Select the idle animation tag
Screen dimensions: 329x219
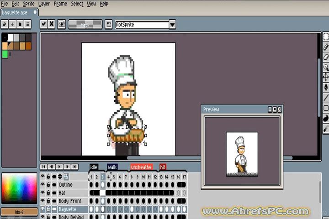click(x=94, y=167)
